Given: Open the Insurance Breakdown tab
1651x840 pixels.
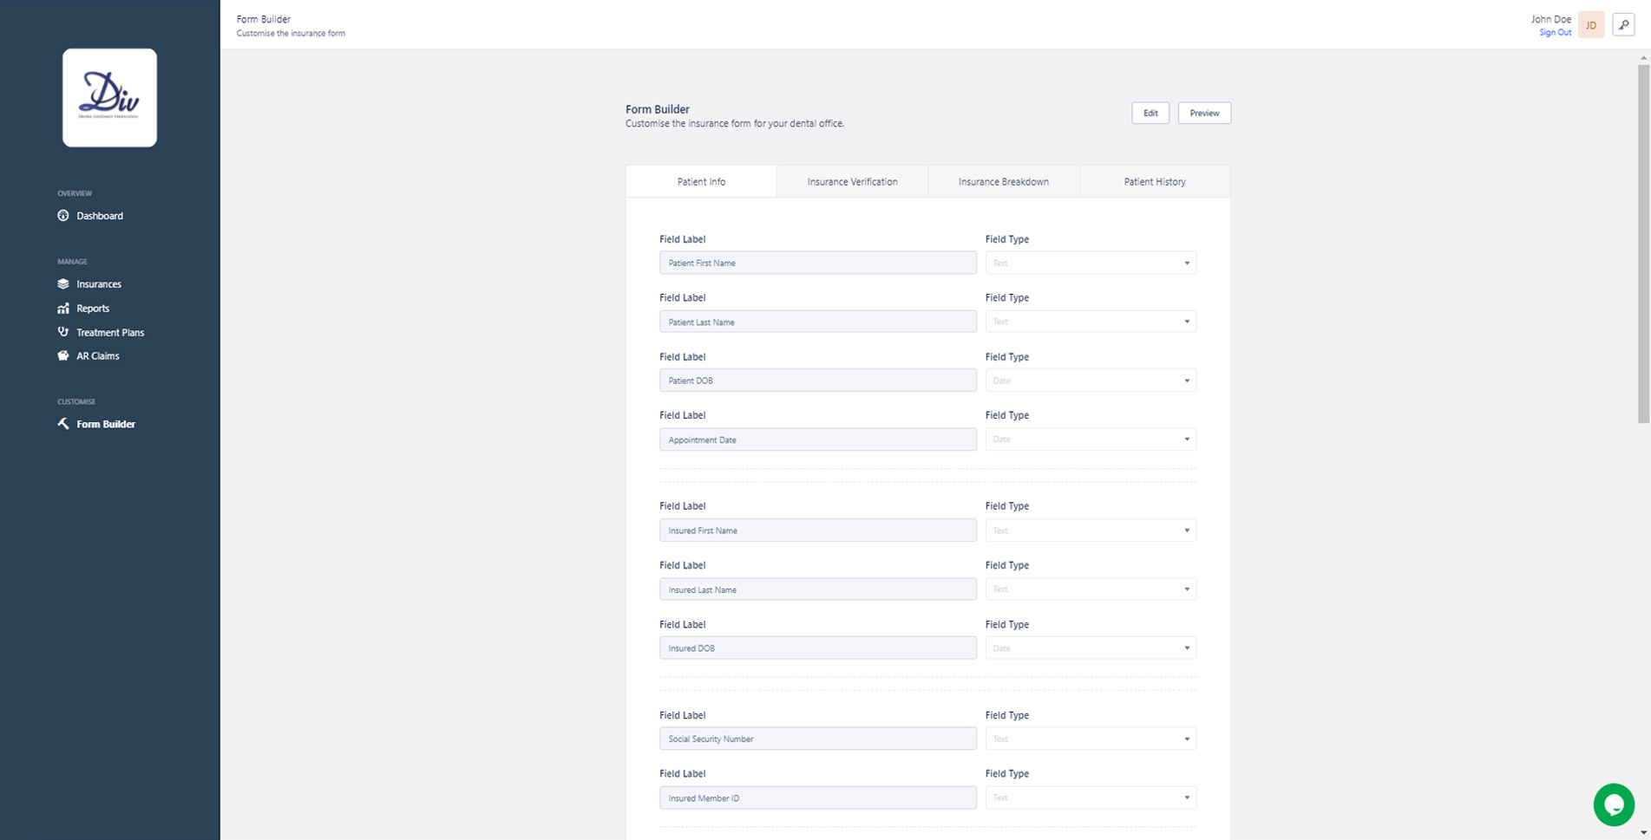Looking at the screenshot, I should click(x=1003, y=182).
